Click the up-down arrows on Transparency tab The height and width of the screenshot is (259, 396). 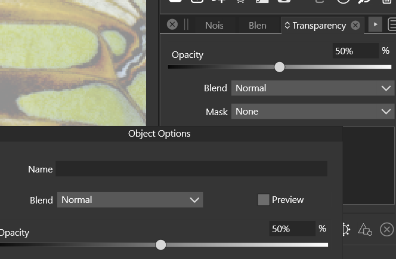(287, 26)
